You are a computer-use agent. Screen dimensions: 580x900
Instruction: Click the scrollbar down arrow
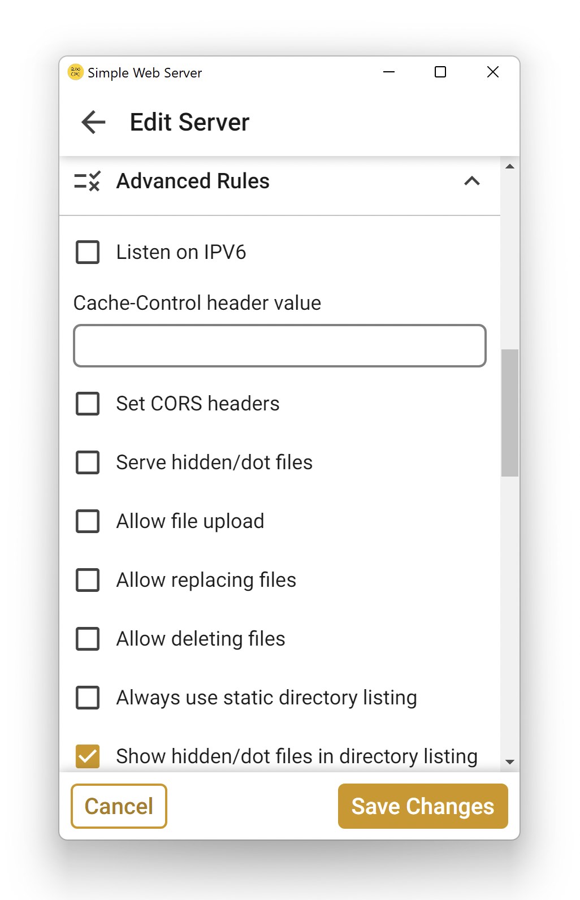(510, 761)
